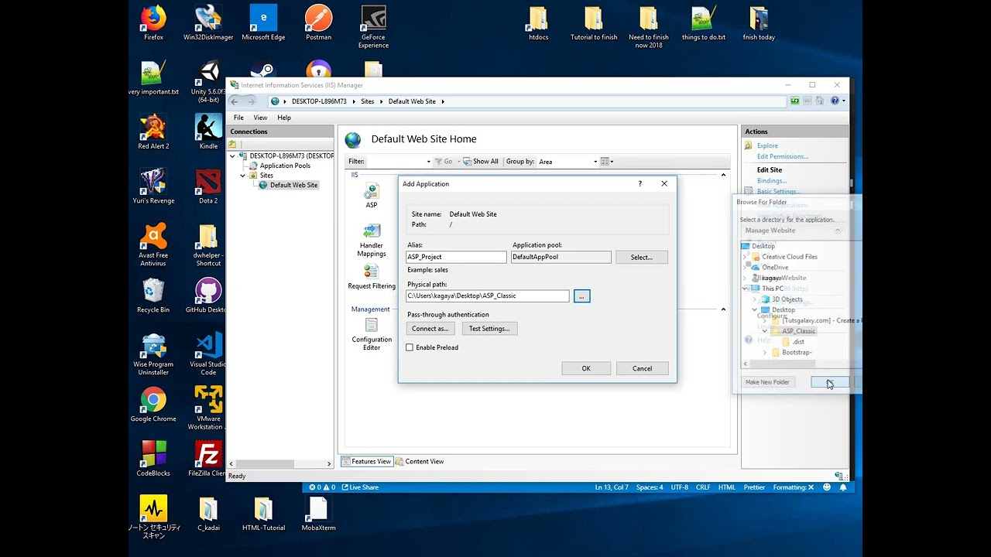Click the VS Code errors and warnings indicator
The height and width of the screenshot is (557, 991).
click(322, 487)
